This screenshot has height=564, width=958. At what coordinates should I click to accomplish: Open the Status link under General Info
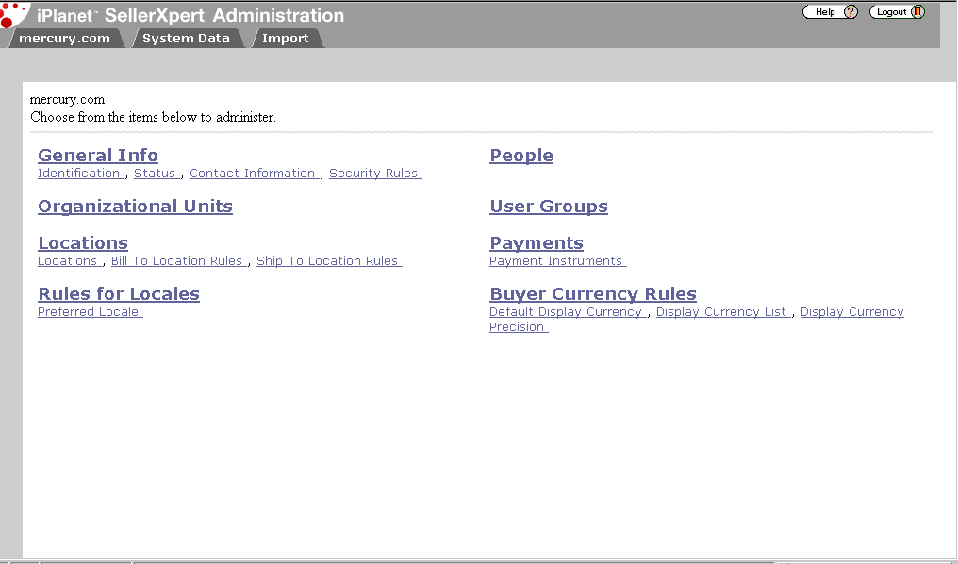point(157,173)
